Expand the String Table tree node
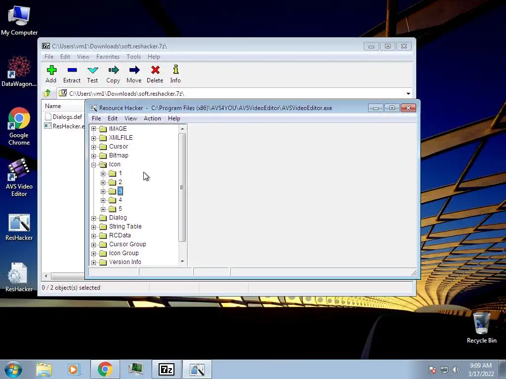506x379 pixels. [x=93, y=227]
